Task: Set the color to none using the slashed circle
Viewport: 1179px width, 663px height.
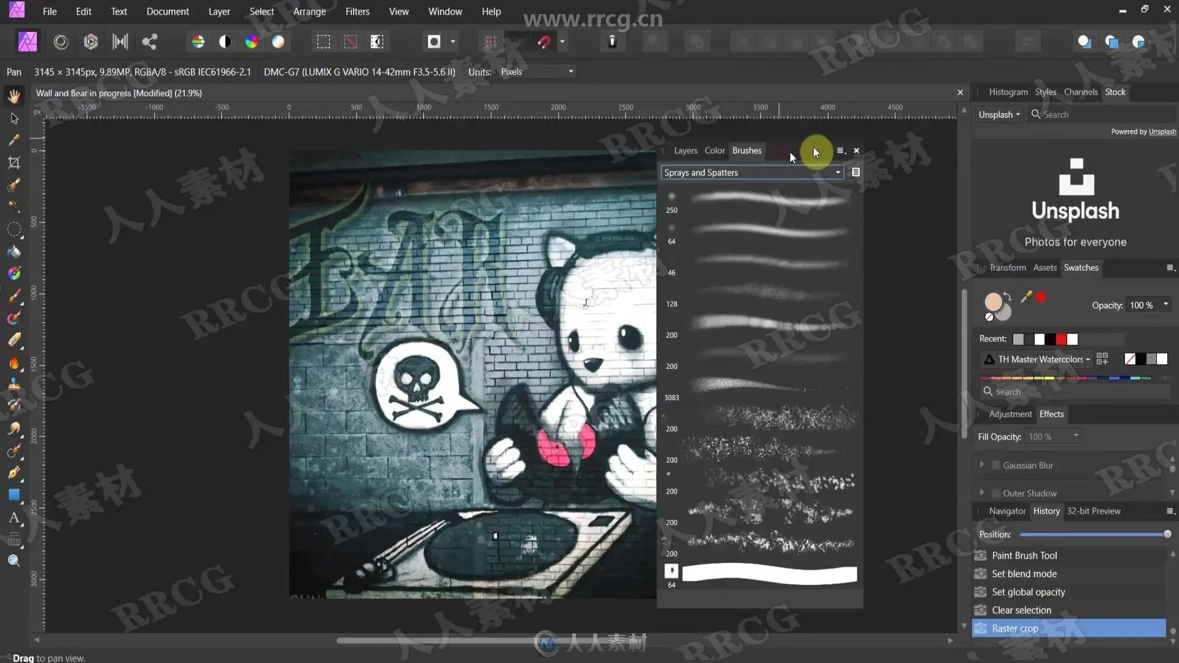Action: (989, 317)
